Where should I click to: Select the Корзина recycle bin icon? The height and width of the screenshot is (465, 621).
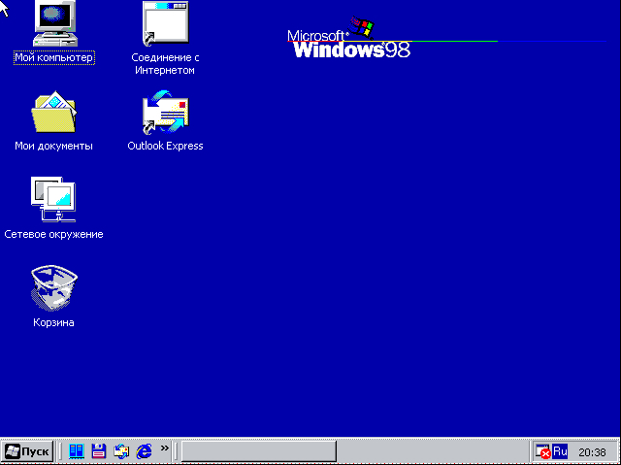(x=53, y=288)
